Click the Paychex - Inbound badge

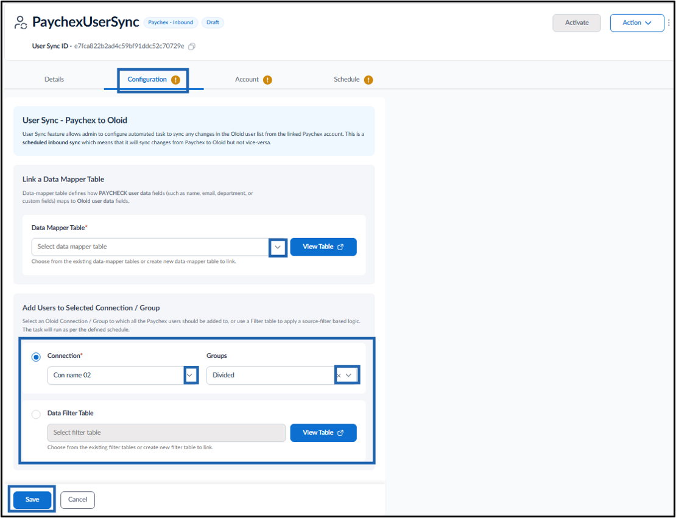[x=171, y=23]
